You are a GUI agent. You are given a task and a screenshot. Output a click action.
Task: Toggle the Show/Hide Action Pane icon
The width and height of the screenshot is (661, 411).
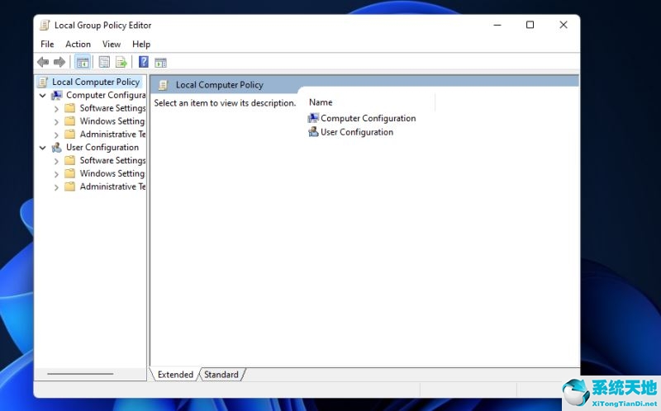point(160,63)
